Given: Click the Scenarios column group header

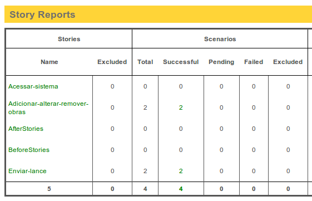Looking at the screenshot, I should tap(220, 39).
